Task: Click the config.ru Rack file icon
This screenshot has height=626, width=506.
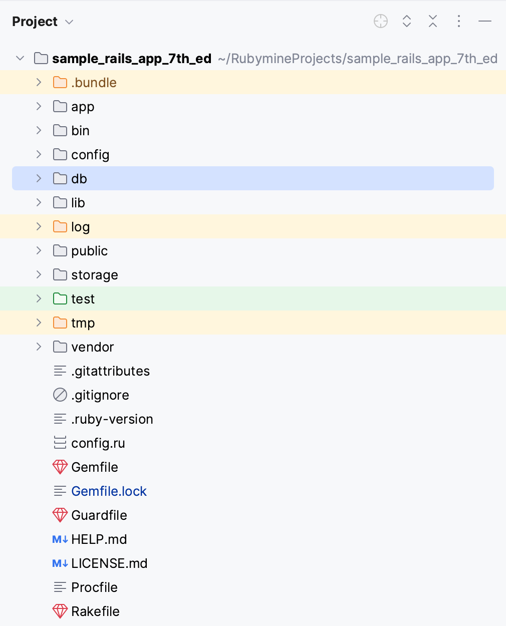Action: (x=60, y=443)
